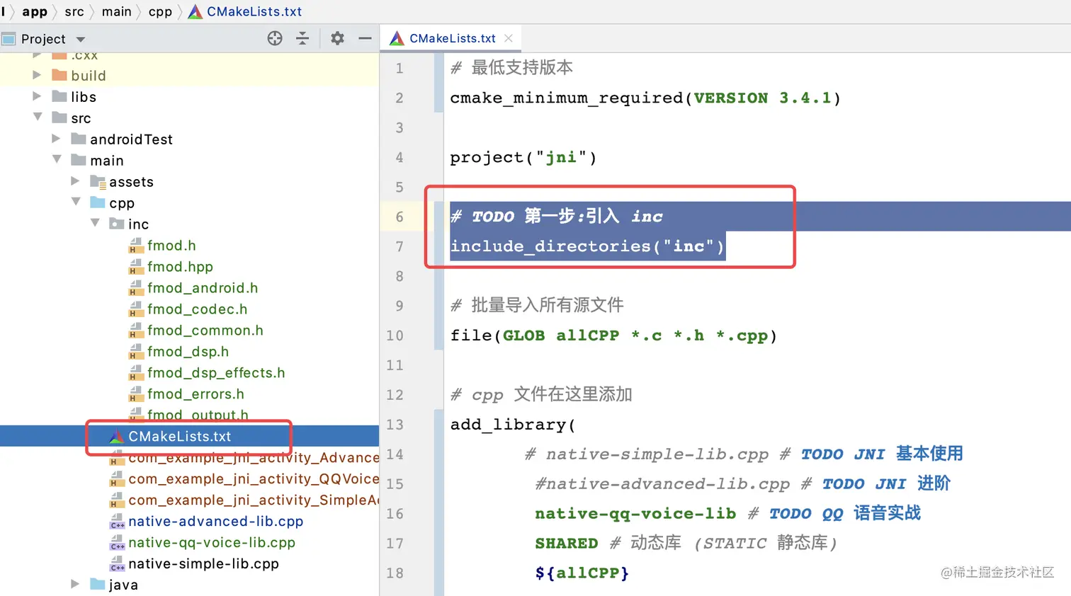Image resolution: width=1071 pixels, height=596 pixels.
Task: Select the src folder in tree
Action: click(81, 118)
